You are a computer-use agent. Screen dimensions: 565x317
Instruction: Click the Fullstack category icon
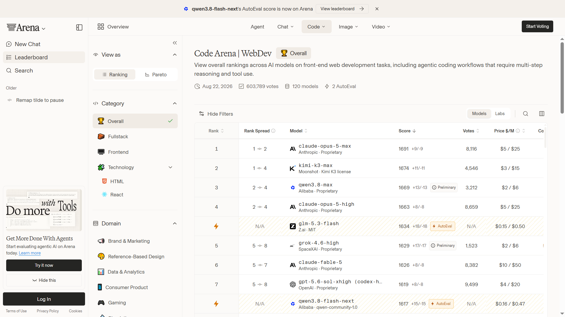coord(101,136)
